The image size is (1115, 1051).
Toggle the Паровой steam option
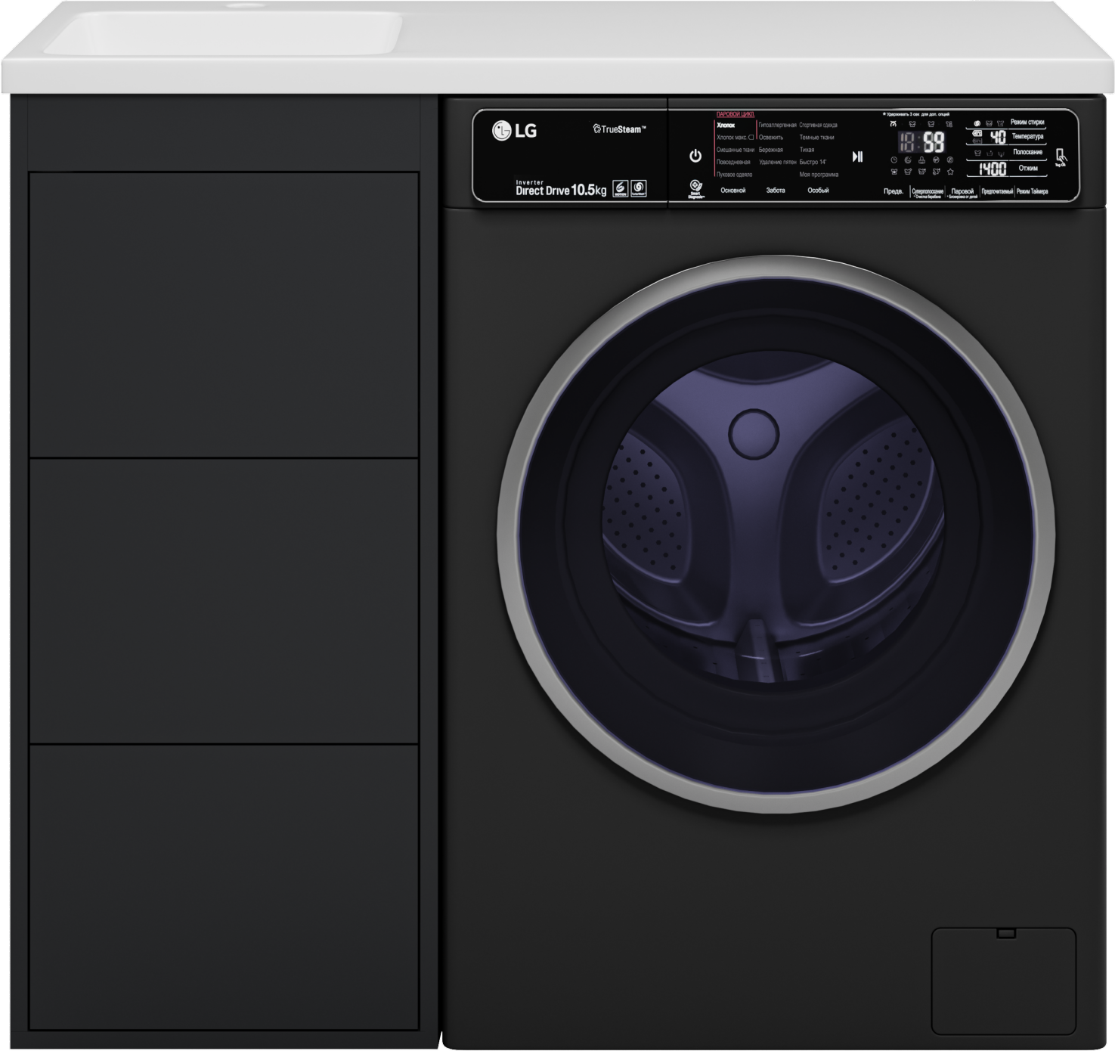(x=962, y=192)
